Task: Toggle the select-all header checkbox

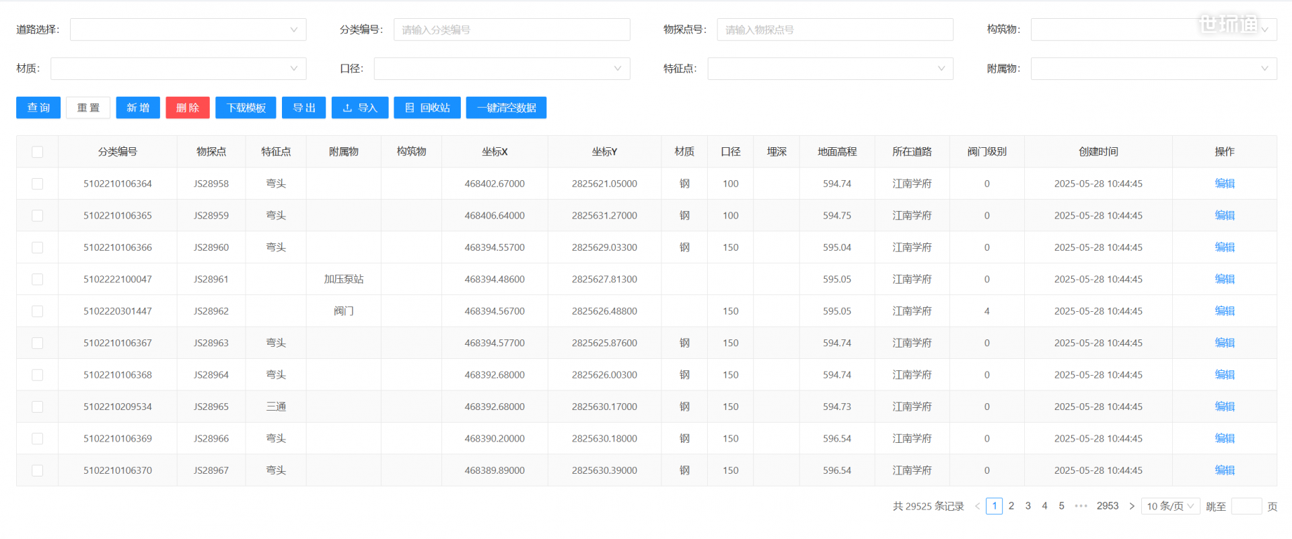Action: tap(38, 152)
